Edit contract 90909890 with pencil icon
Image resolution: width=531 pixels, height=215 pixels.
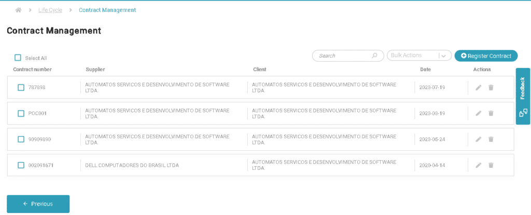click(478, 139)
